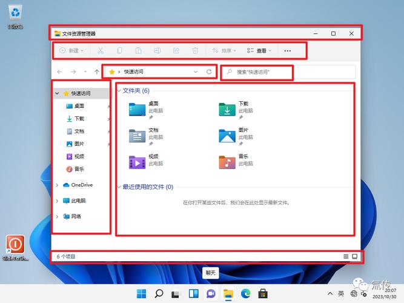404x303 pixels.
Task: Click the volume tray icon
Action: point(364,294)
